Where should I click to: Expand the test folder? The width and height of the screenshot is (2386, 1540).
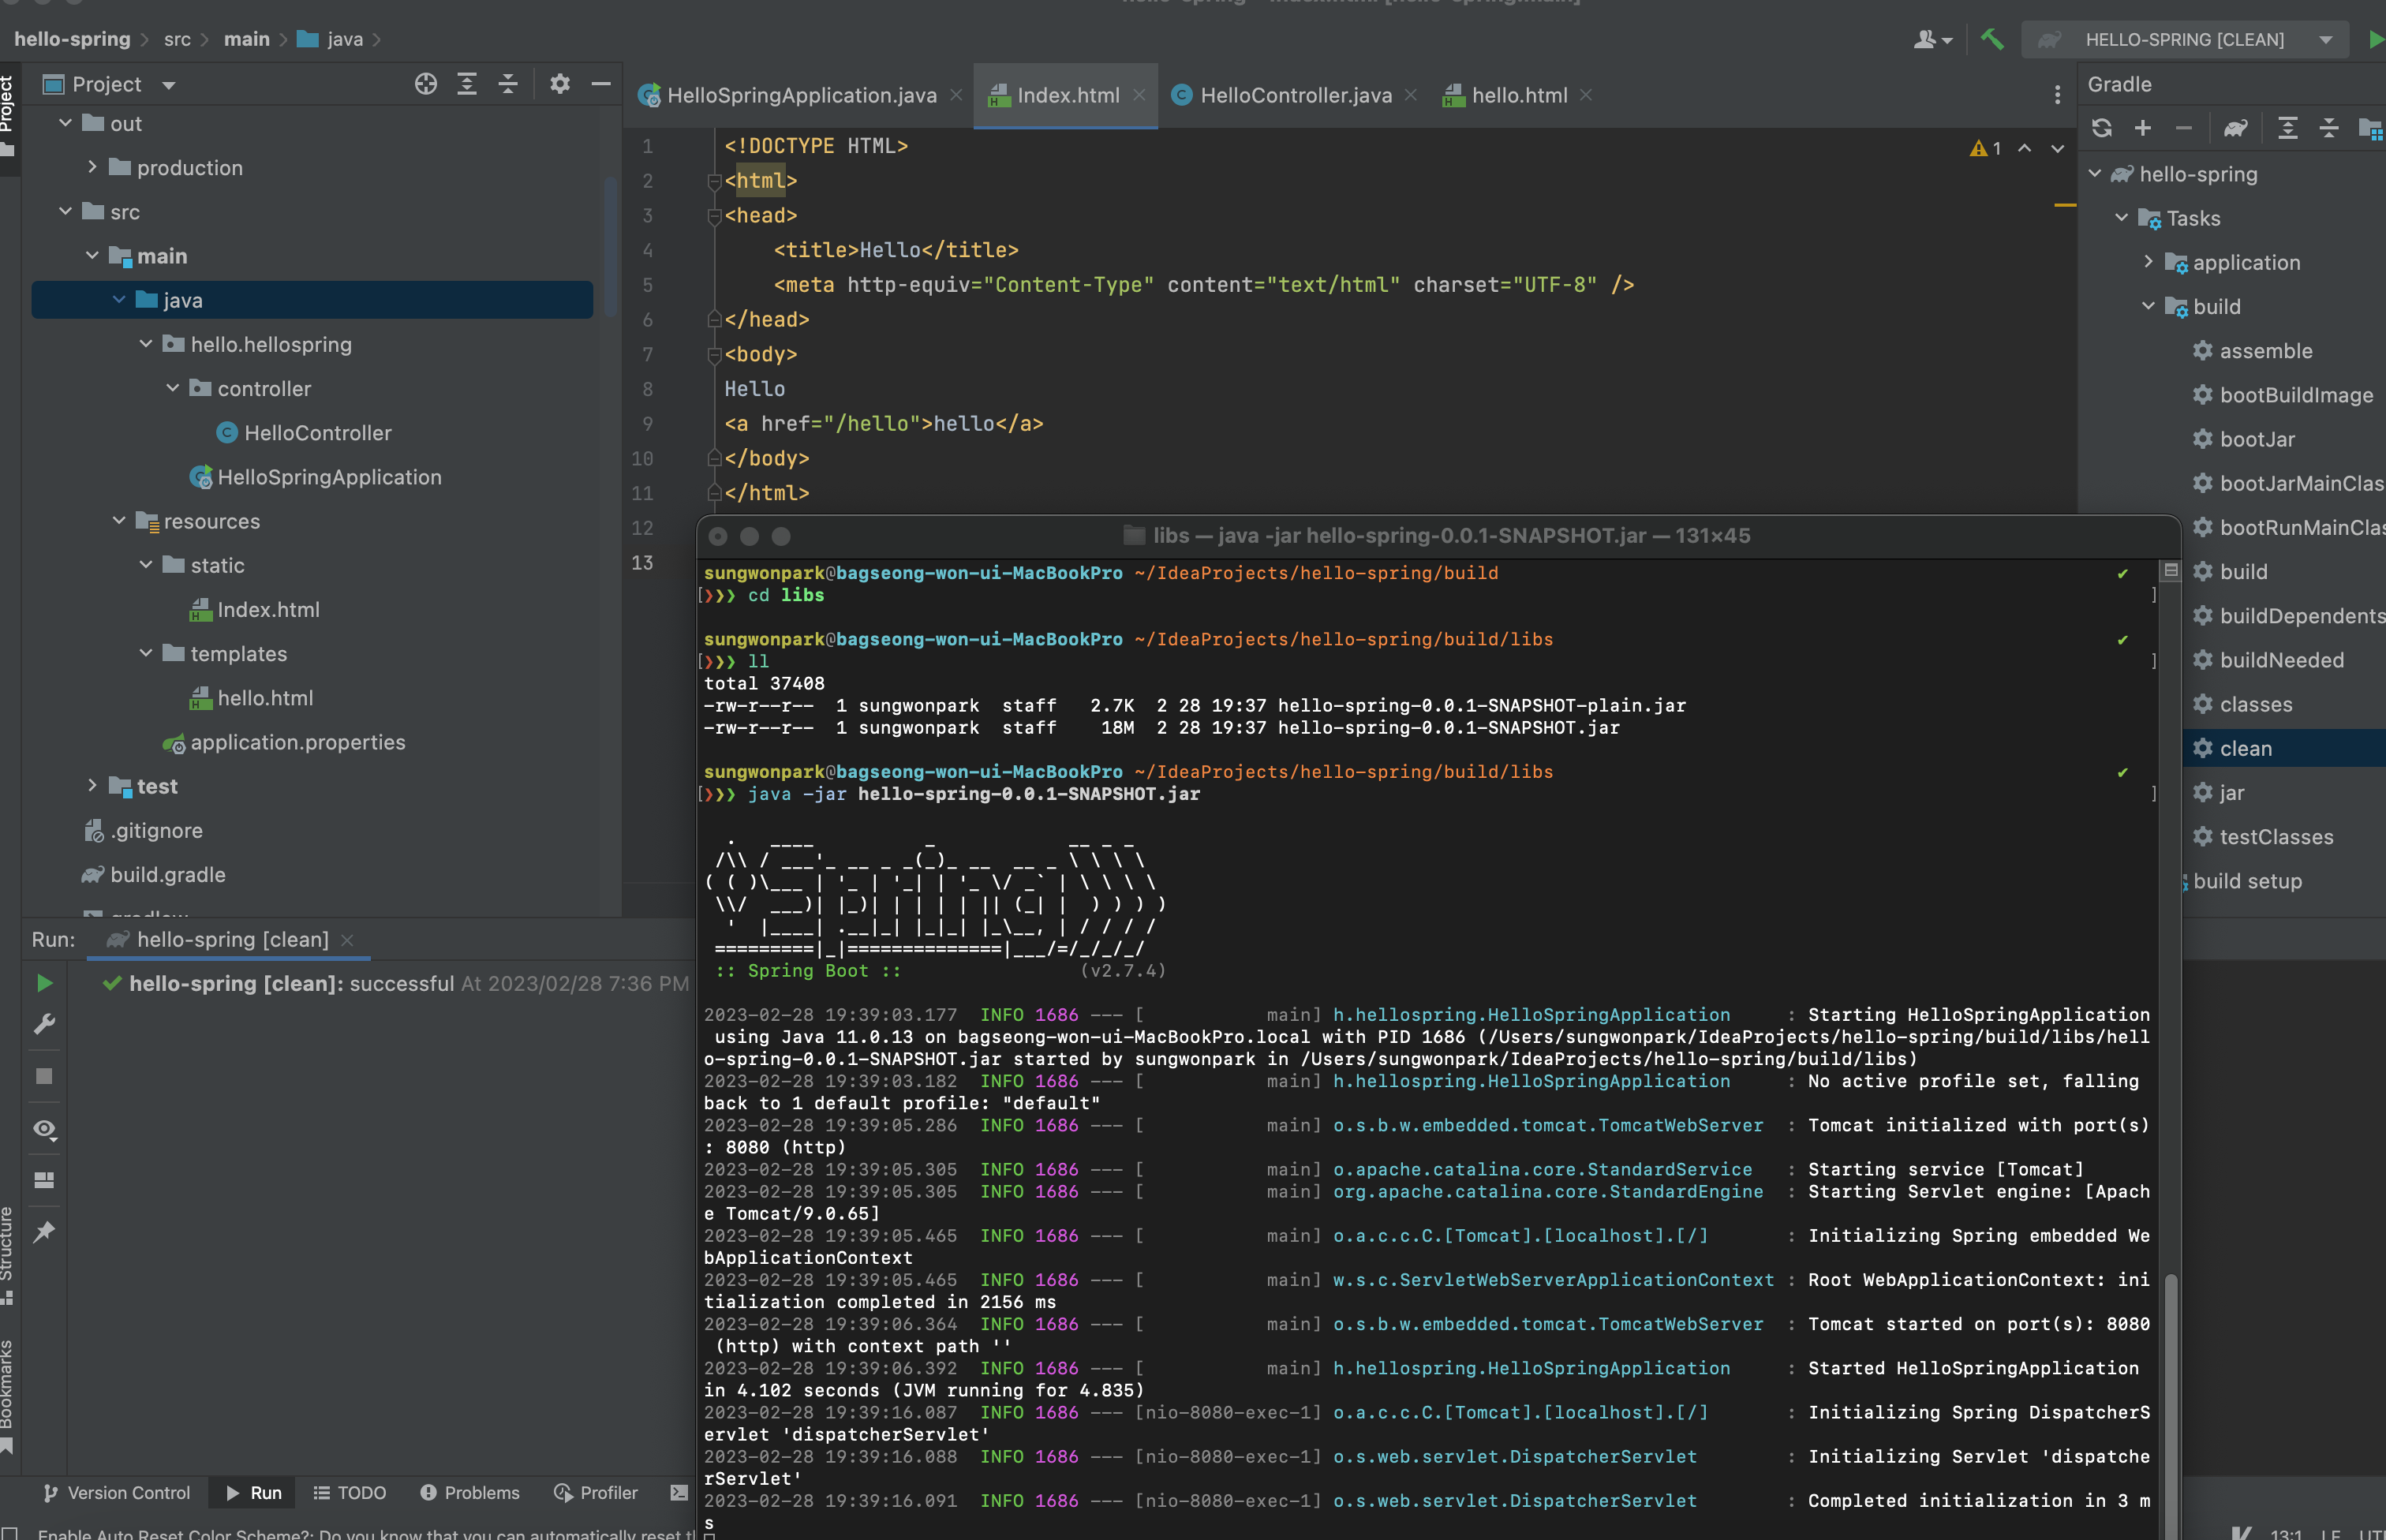click(92, 785)
